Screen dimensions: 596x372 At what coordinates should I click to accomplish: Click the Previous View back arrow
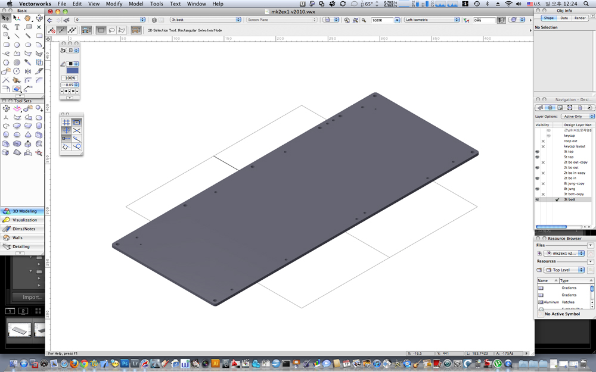tap(50, 20)
